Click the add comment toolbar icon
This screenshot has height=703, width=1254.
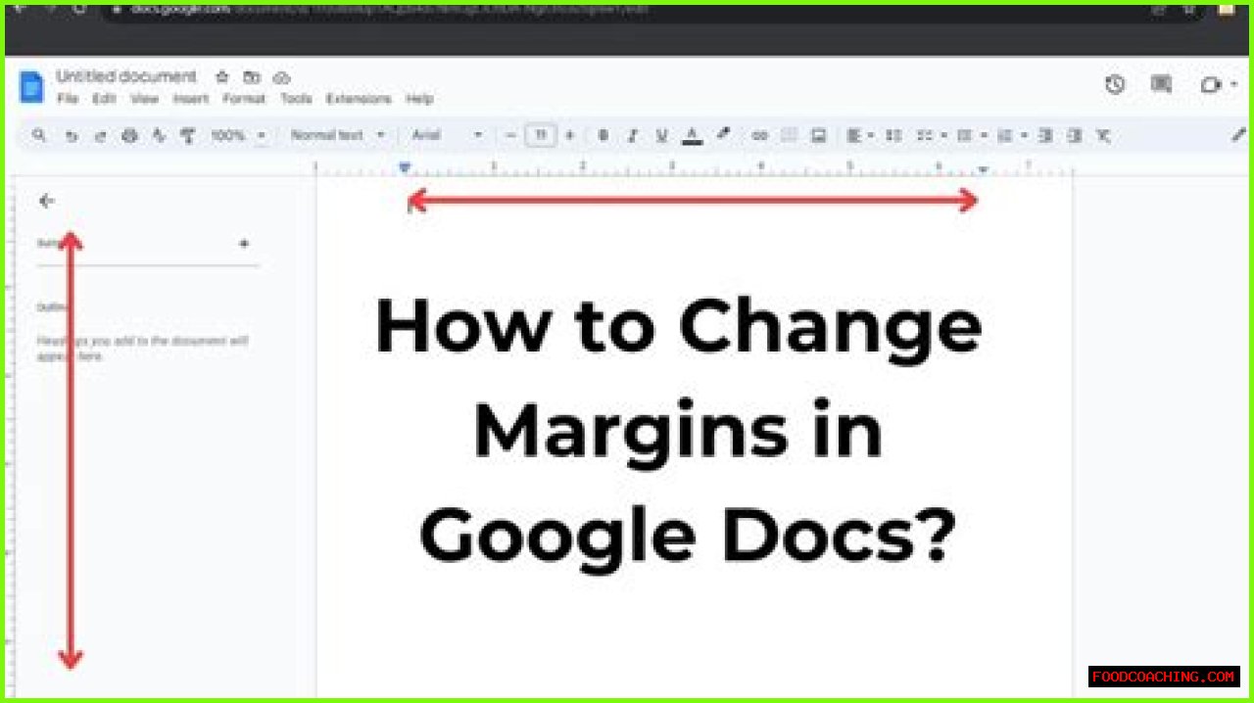coord(789,136)
